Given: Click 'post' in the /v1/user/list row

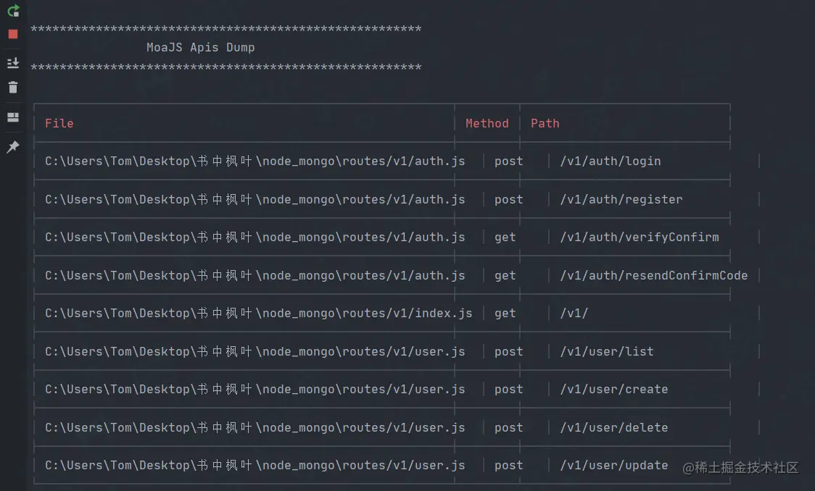Looking at the screenshot, I should click(508, 352).
